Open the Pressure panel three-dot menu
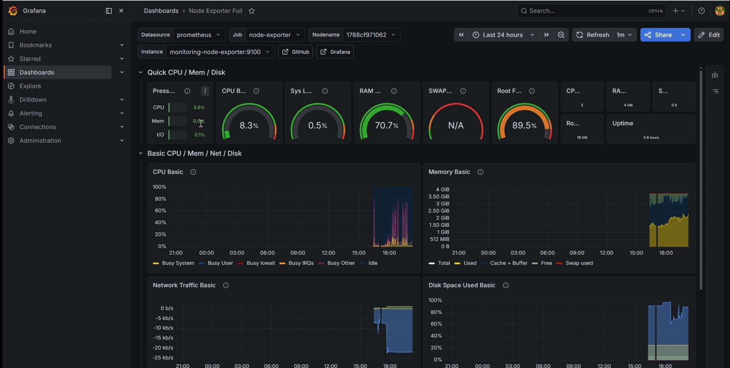 click(205, 91)
